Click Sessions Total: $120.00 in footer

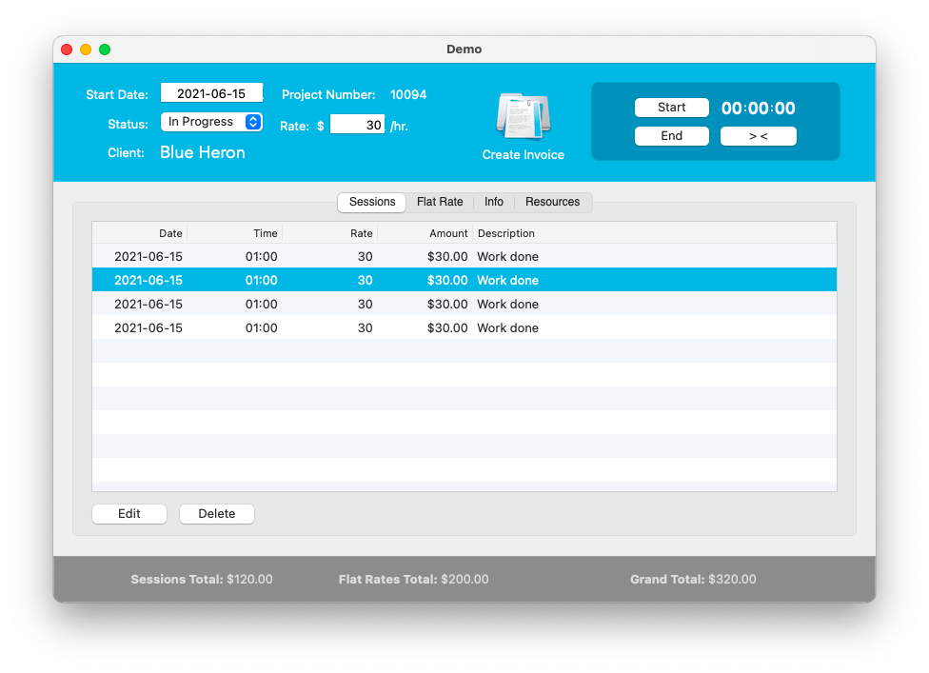coord(202,580)
